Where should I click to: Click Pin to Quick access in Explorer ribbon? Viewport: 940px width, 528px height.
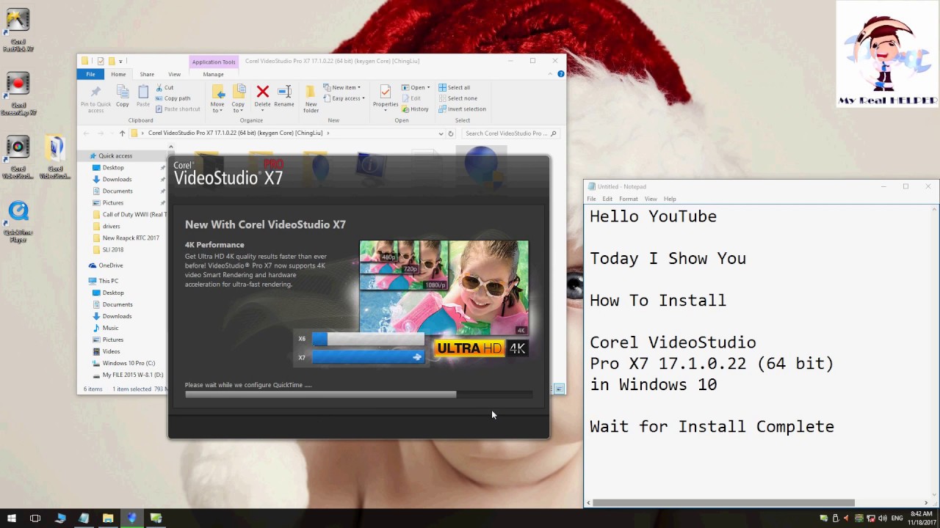95,98
